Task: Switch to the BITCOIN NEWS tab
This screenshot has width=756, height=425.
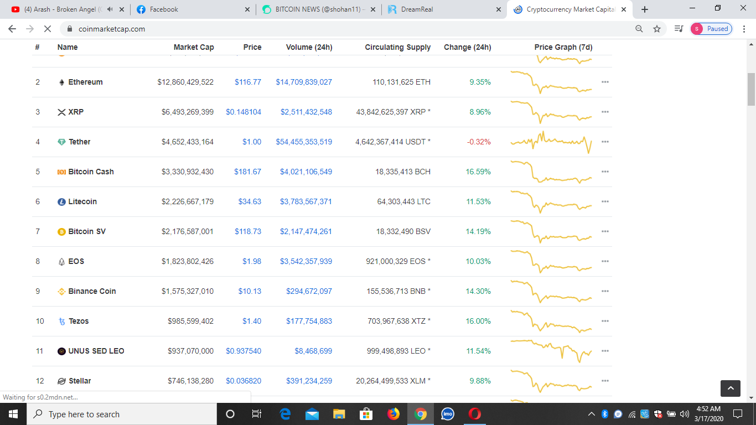Action: [318, 9]
